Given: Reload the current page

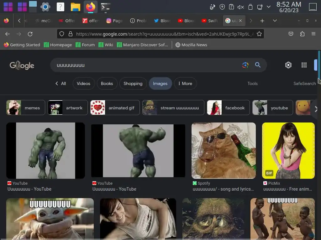Looking at the screenshot, I should tap(30, 34).
